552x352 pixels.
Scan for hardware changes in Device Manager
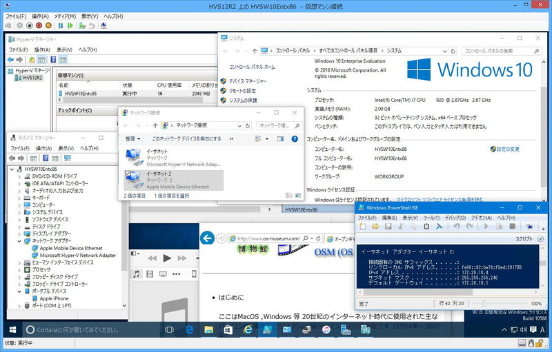pyautogui.click(x=67, y=158)
